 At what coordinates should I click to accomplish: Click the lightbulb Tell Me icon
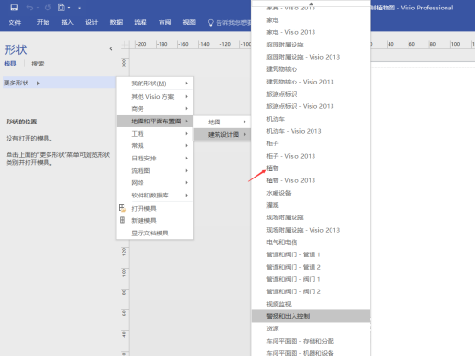[210, 23]
